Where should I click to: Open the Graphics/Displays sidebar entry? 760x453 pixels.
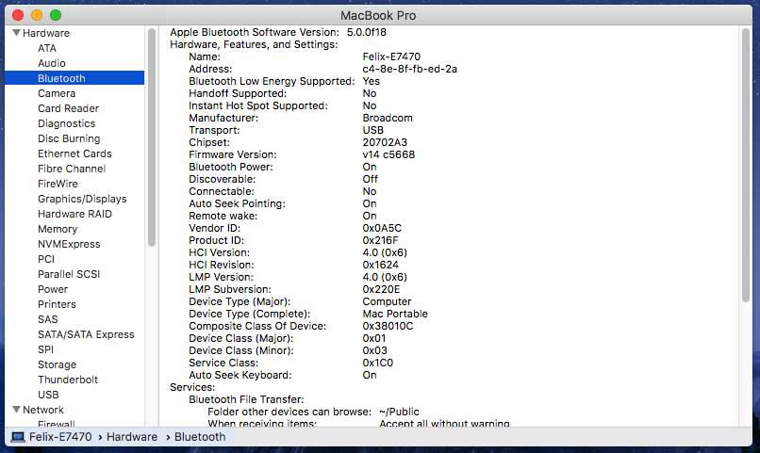click(81, 199)
